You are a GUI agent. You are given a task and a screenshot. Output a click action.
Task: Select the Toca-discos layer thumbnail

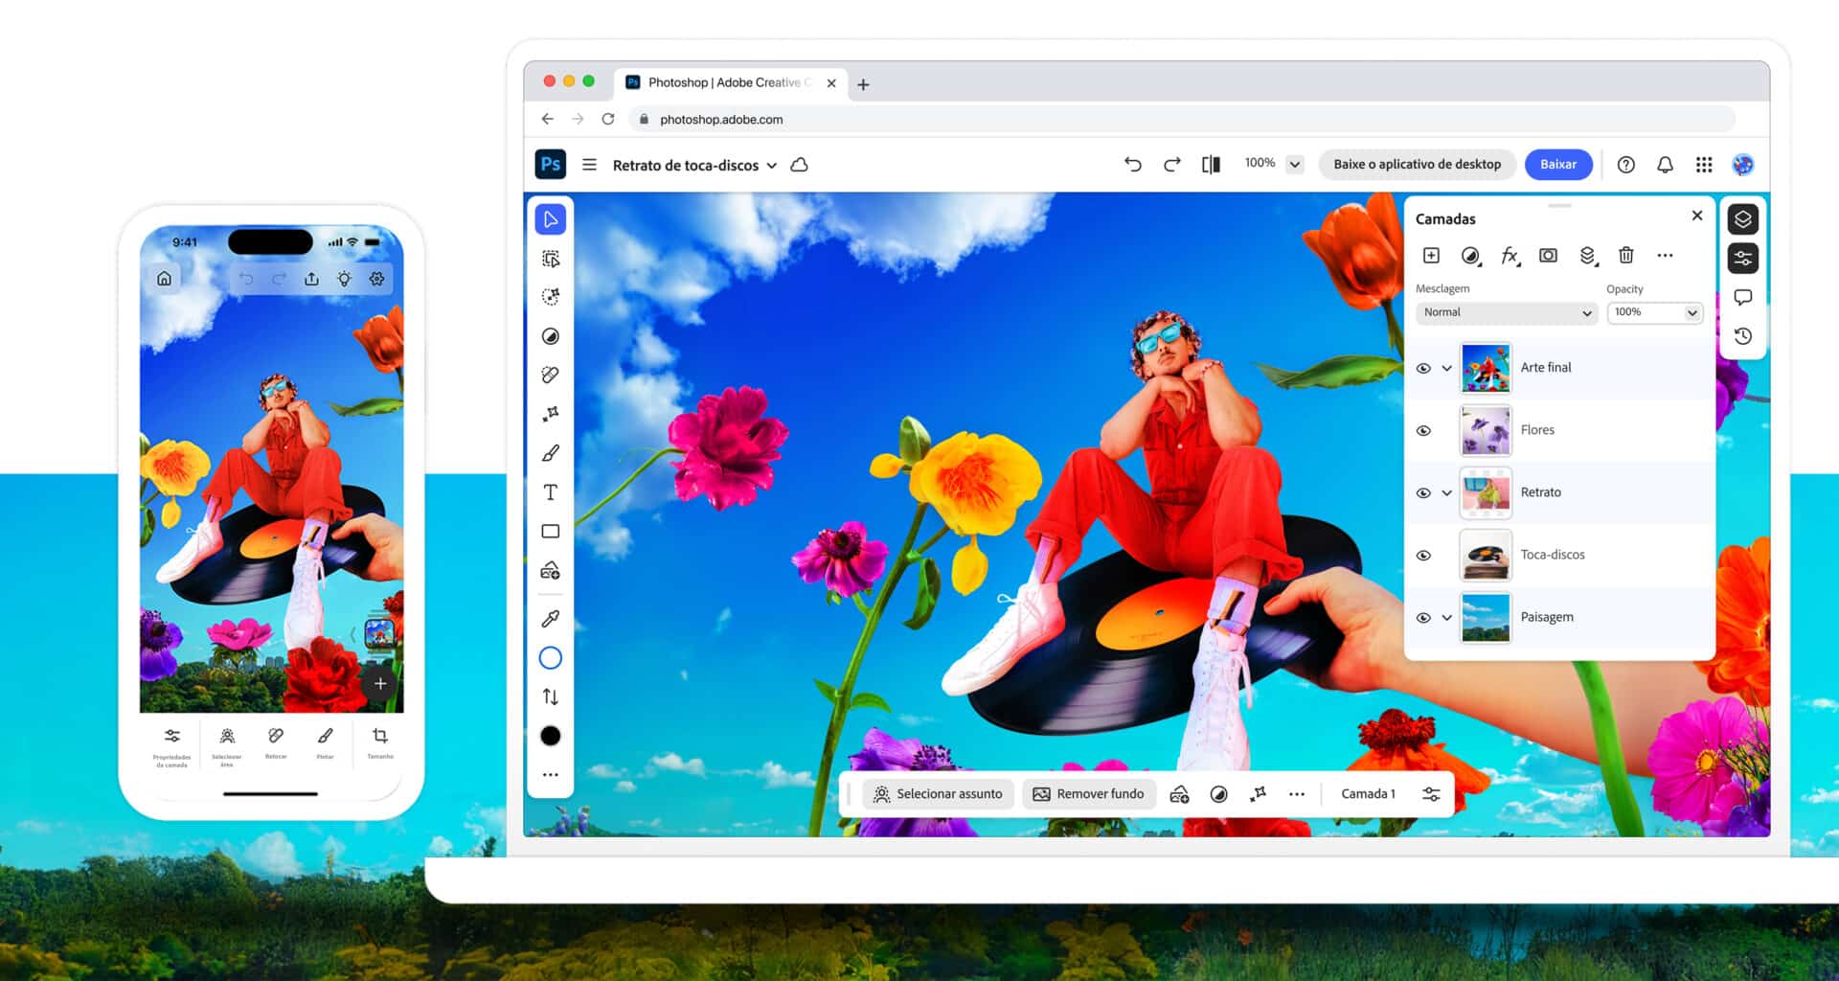pos(1486,555)
